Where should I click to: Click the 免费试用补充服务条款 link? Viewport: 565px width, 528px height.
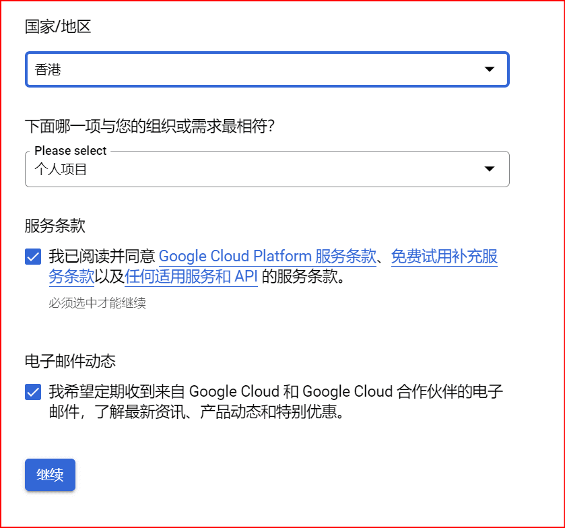tap(444, 256)
